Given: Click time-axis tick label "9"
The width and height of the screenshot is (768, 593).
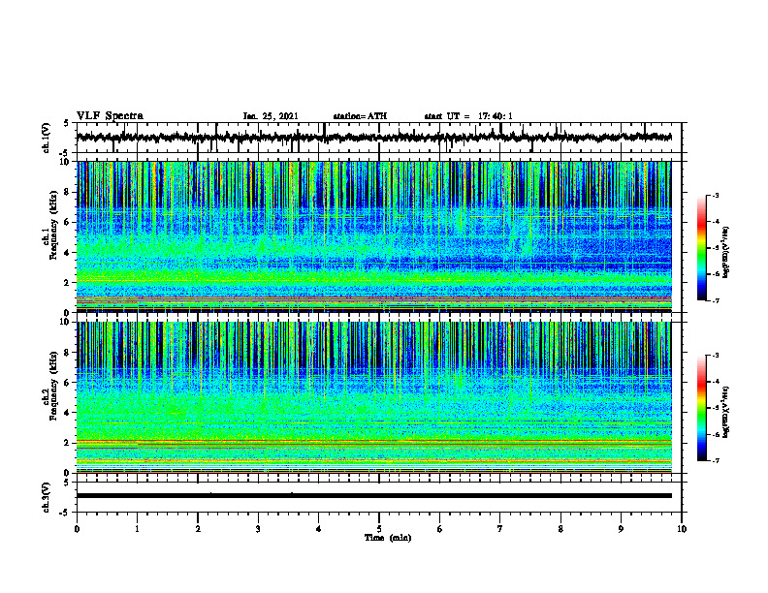Looking at the screenshot, I should point(621,528).
